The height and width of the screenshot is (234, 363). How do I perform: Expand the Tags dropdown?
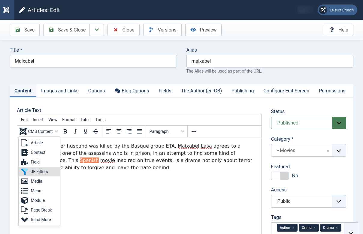coord(351,232)
